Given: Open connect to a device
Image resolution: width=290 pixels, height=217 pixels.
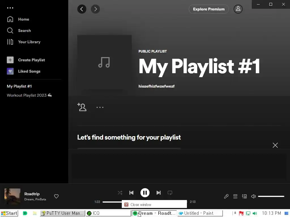Looking at the screenshot, I should click(244, 196).
